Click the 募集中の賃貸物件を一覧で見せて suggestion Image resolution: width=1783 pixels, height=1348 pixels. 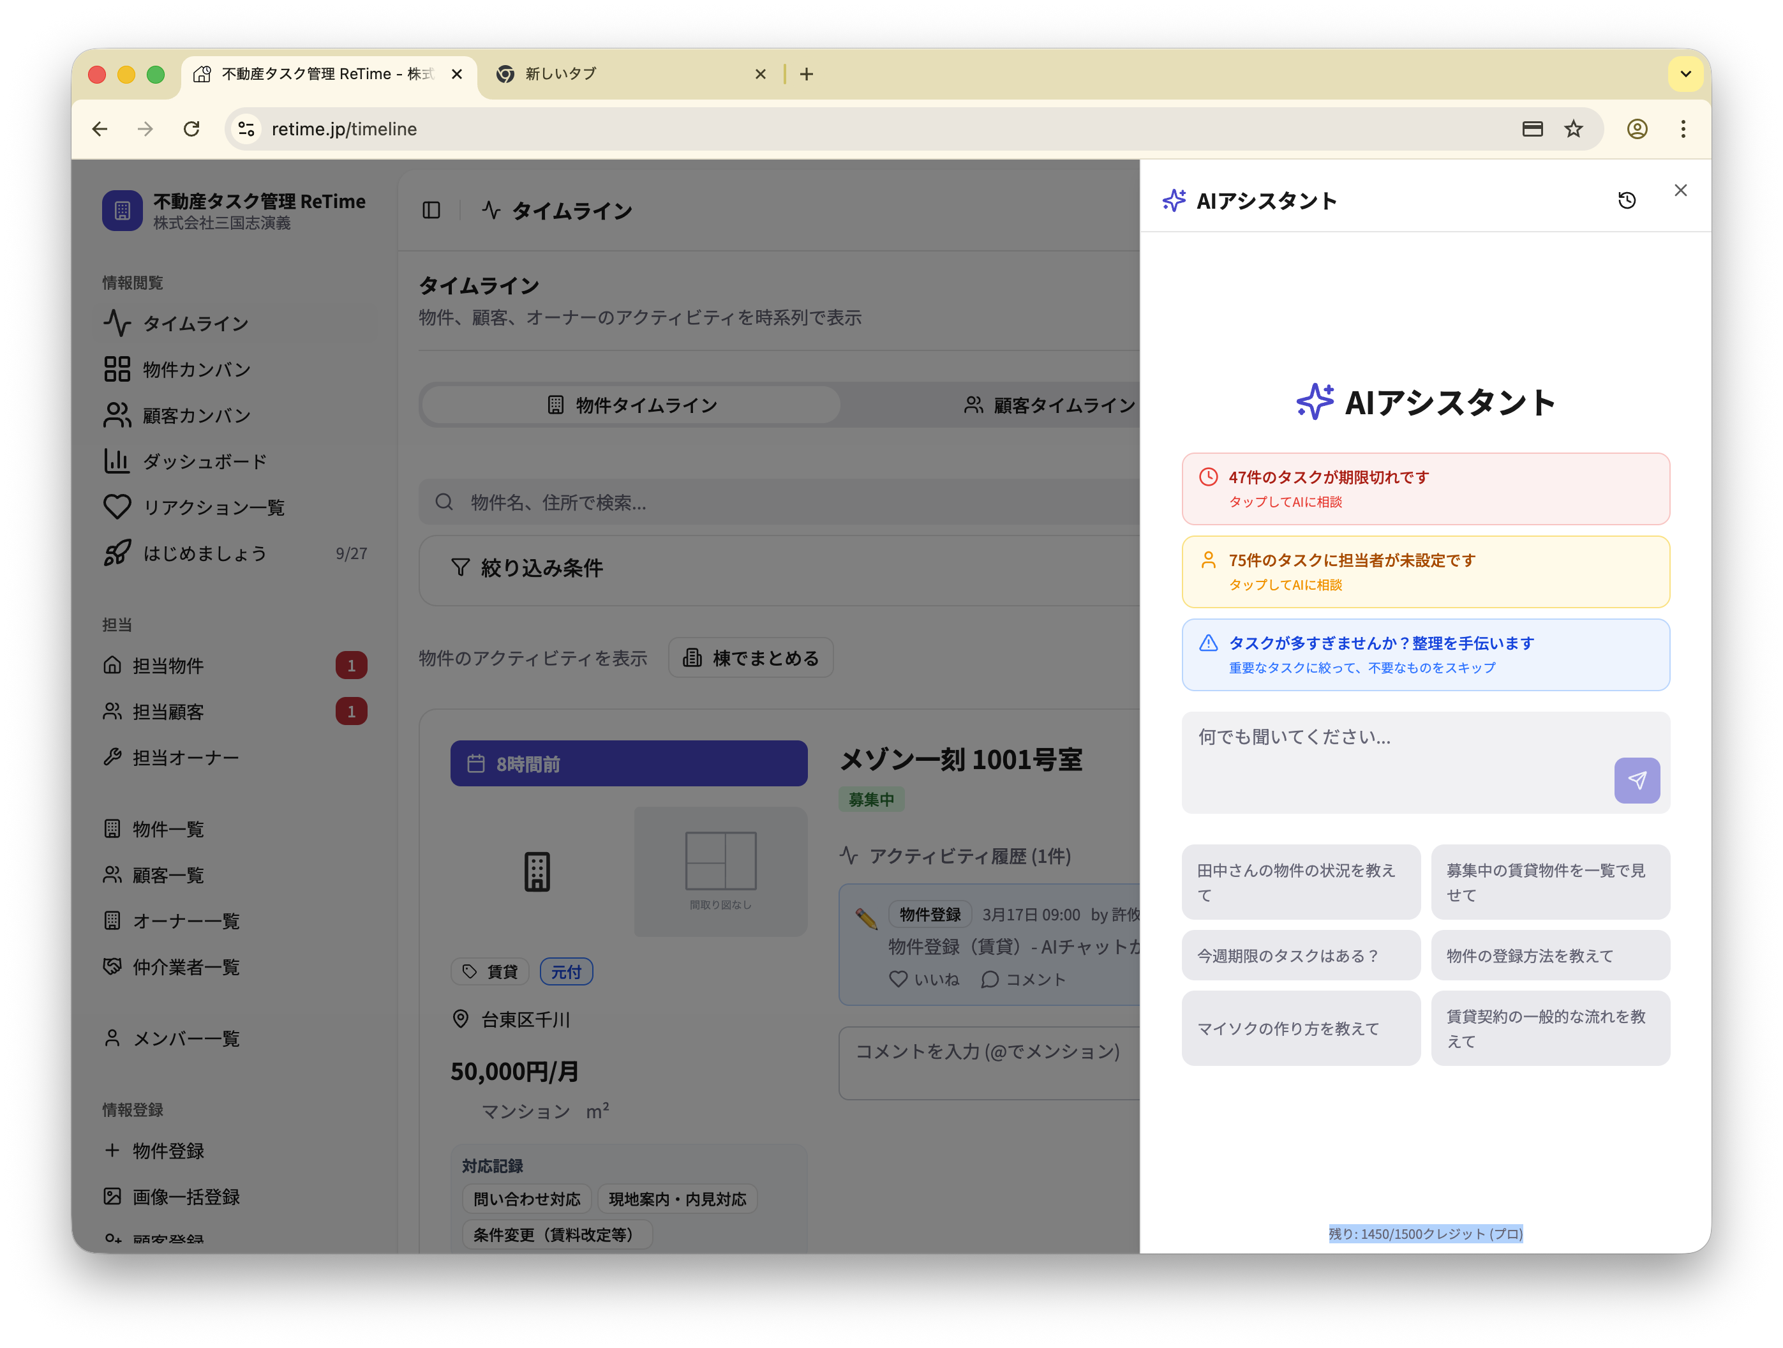[1550, 882]
